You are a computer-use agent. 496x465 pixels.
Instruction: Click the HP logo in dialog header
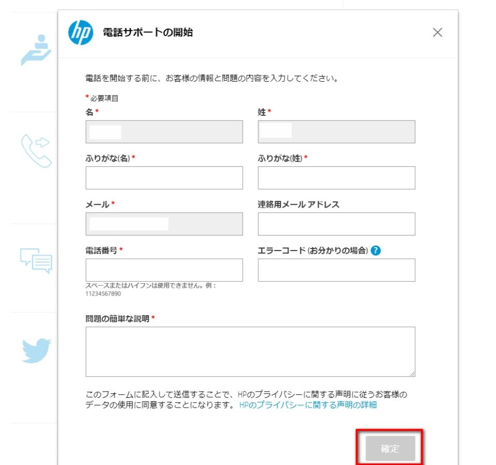(81, 33)
